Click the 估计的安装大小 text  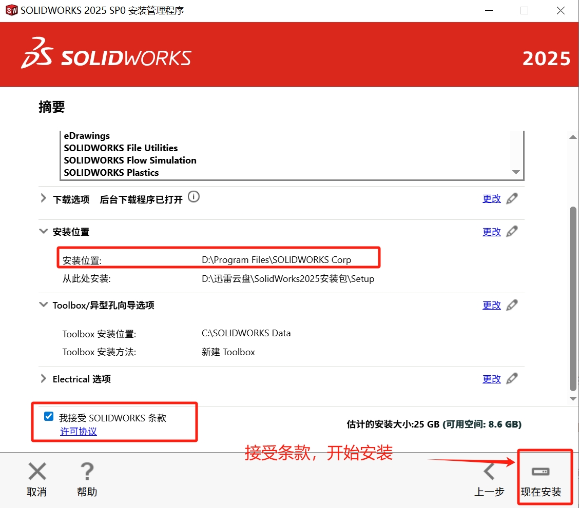[434, 424]
